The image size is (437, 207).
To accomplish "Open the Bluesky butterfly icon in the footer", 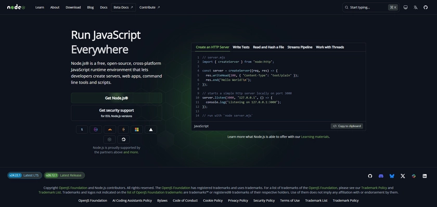I will [x=392, y=176].
